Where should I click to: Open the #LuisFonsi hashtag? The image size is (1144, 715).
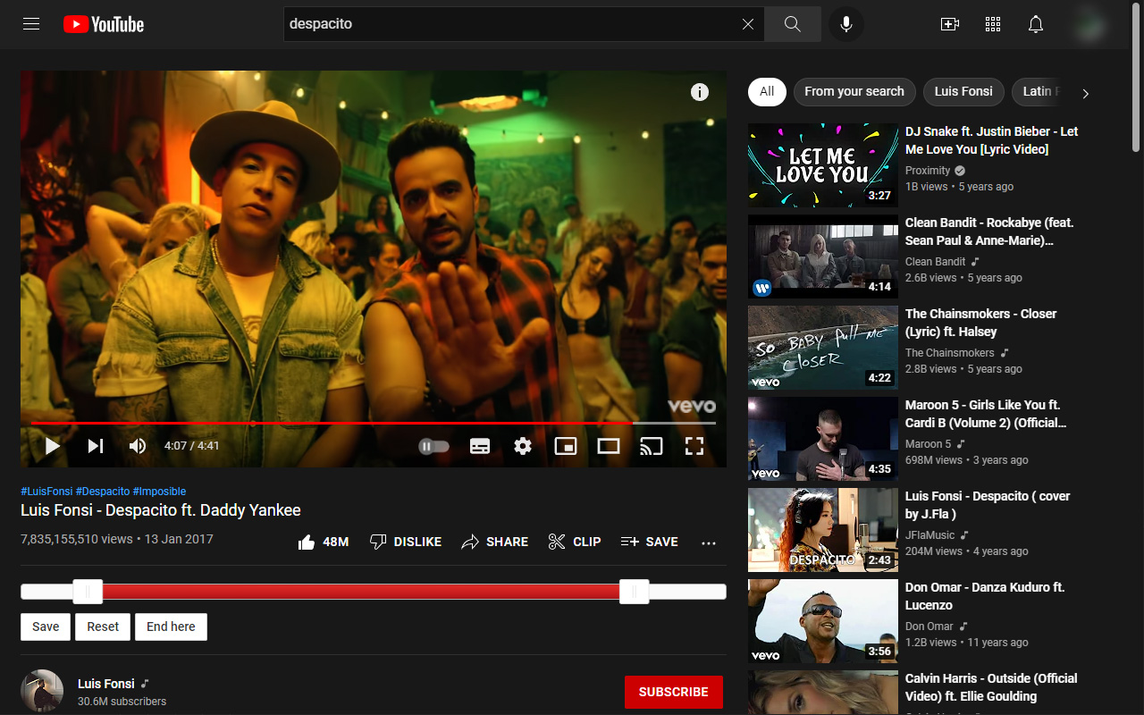click(46, 492)
